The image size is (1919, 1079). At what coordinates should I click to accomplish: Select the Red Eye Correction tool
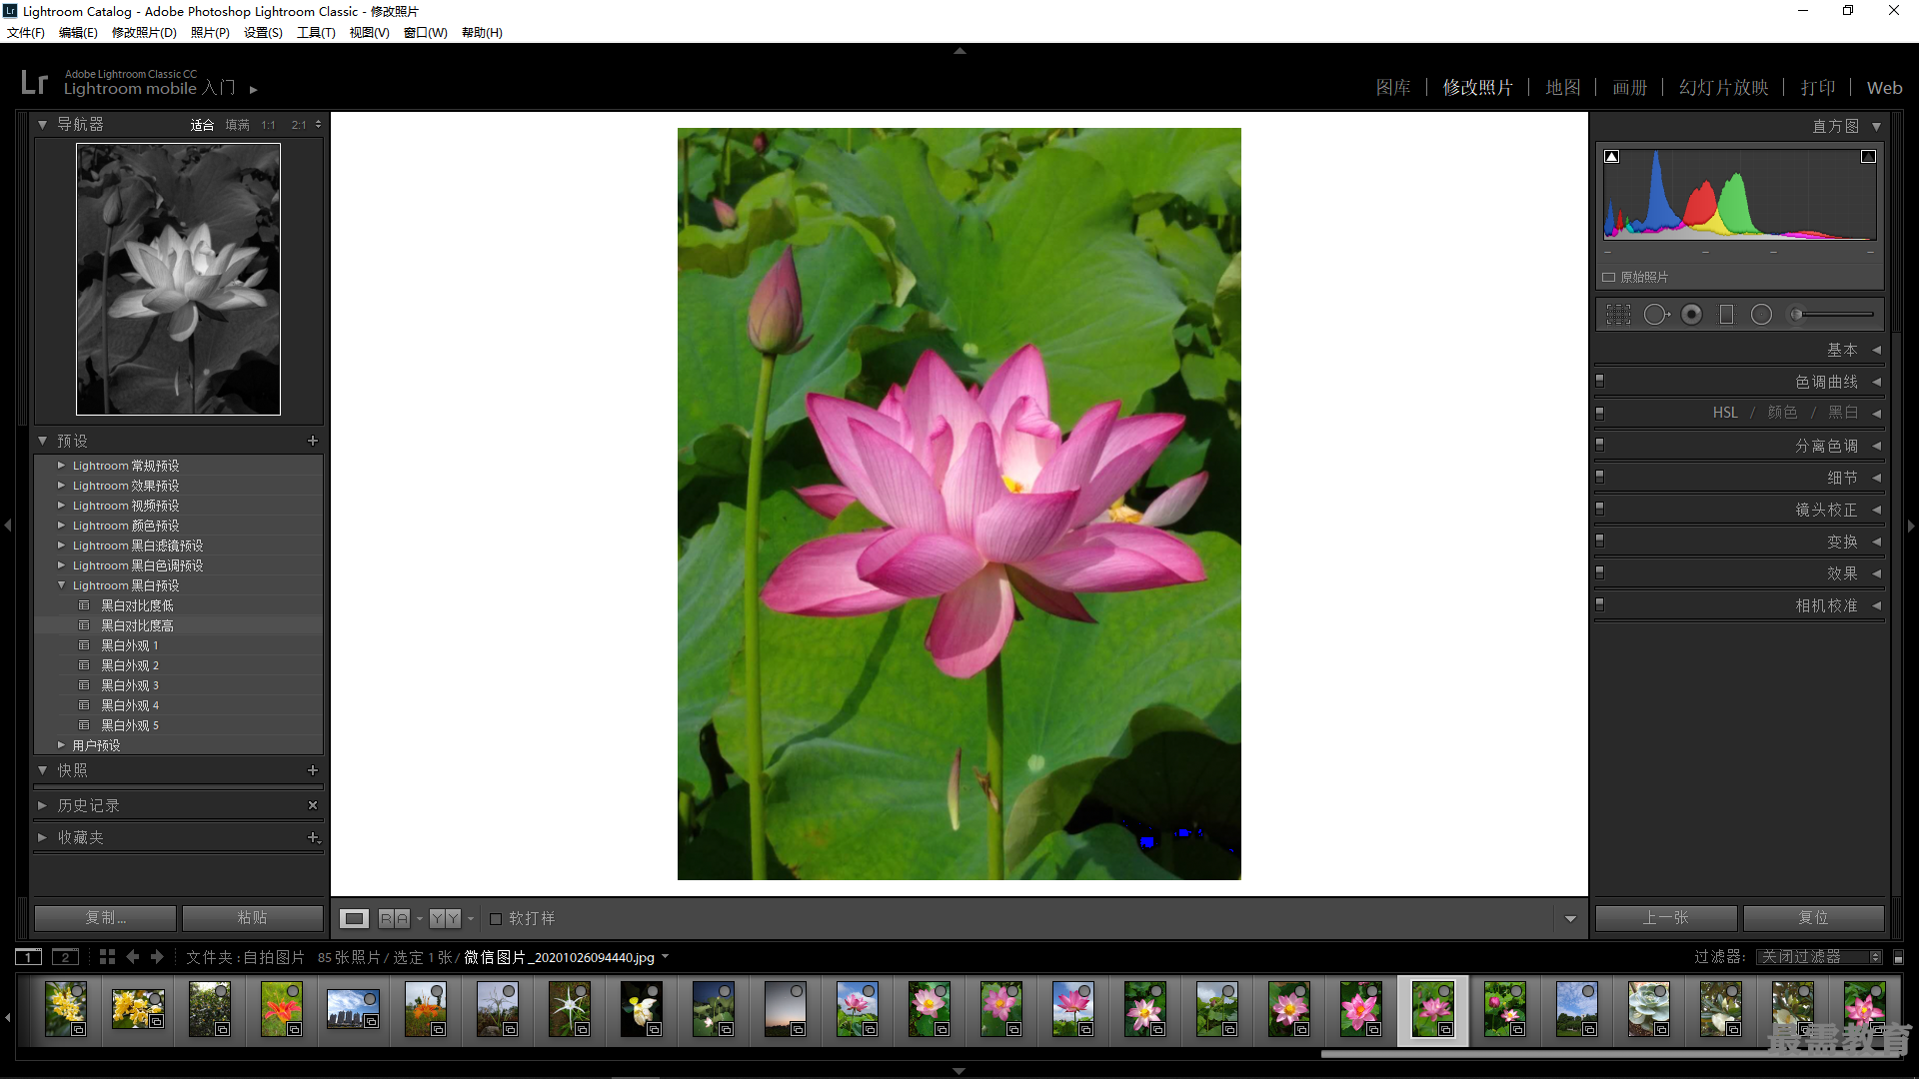[1691, 315]
